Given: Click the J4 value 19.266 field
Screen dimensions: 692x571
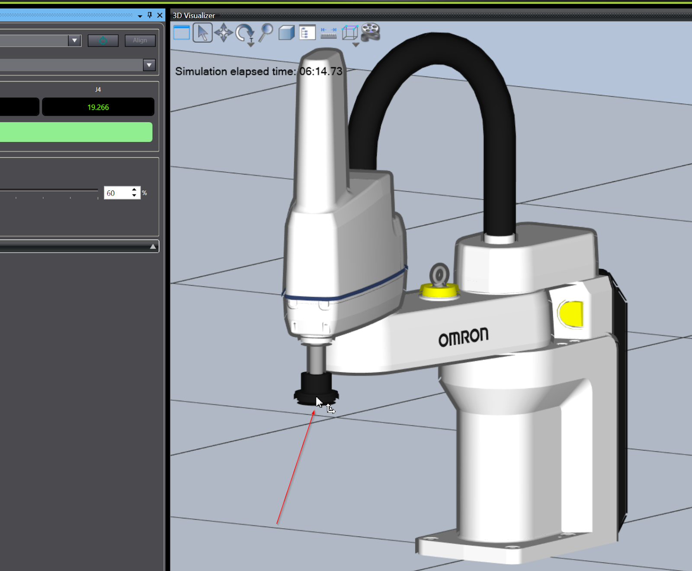Looking at the screenshot, I should pos(98,107).
